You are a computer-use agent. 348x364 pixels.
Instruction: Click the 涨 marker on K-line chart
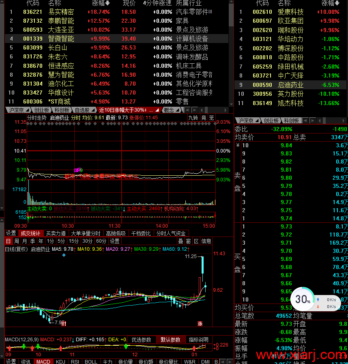pyautogui.click(x=200, y=323)
